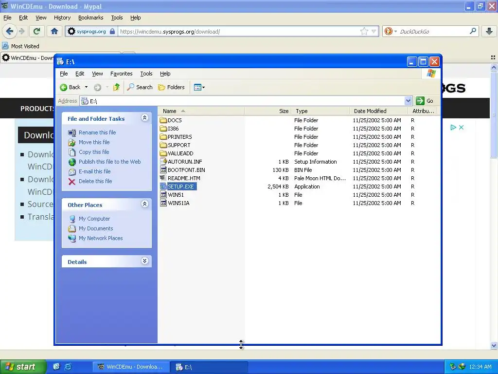Select the I386 folder icon
Viewport: 498px width, 374px height.
point(163,129)
